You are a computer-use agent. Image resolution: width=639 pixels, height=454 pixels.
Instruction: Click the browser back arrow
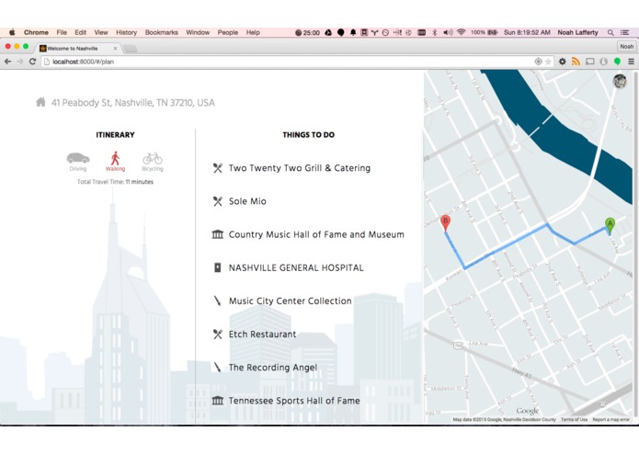click(x=7, y=62)
